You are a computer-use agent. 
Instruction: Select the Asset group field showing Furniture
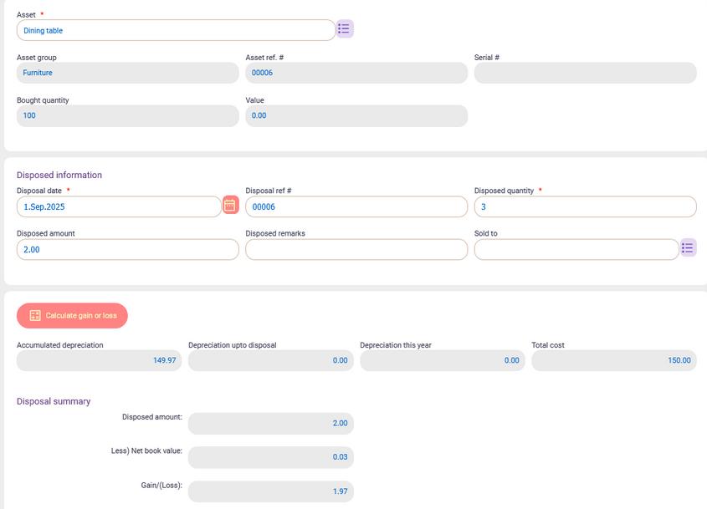pos(127,73)
